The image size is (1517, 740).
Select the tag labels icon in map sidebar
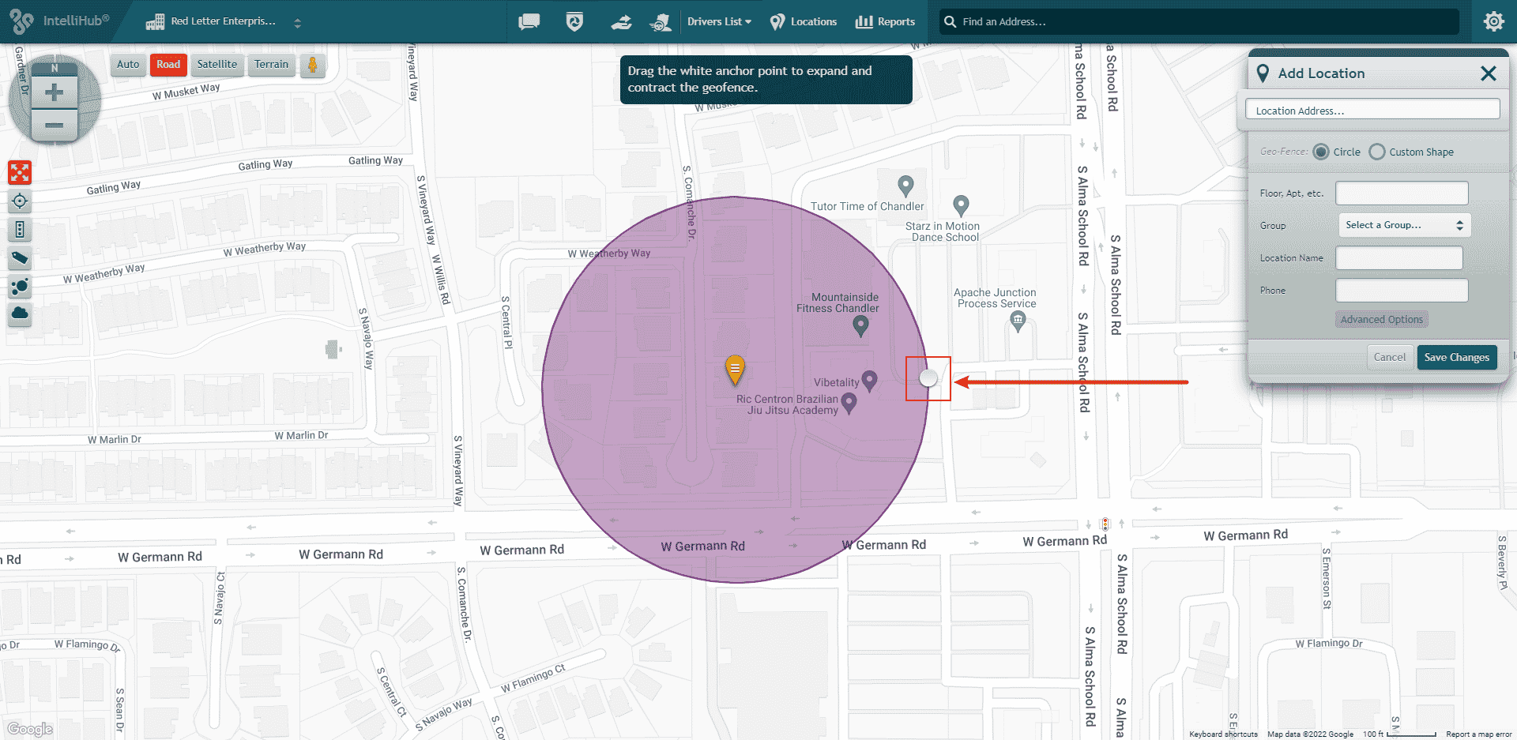click(x=20, y=258)
